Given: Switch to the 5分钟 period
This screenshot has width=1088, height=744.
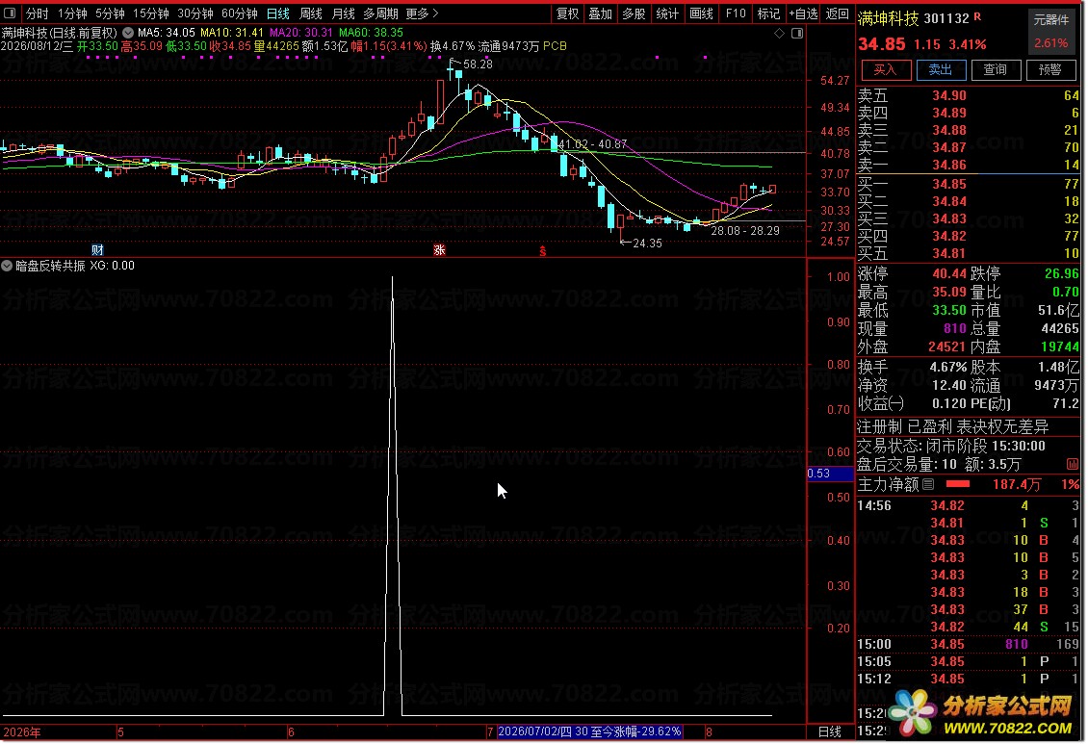Looking at the screenshot, I should (110, 13).
